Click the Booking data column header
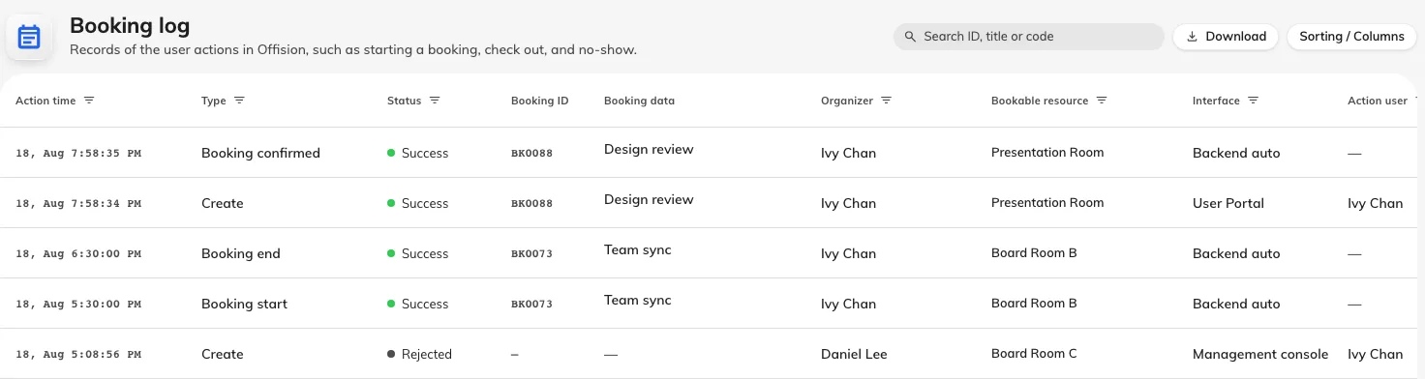The width and height of the screenshot is (1425, 379). [639, 101]
